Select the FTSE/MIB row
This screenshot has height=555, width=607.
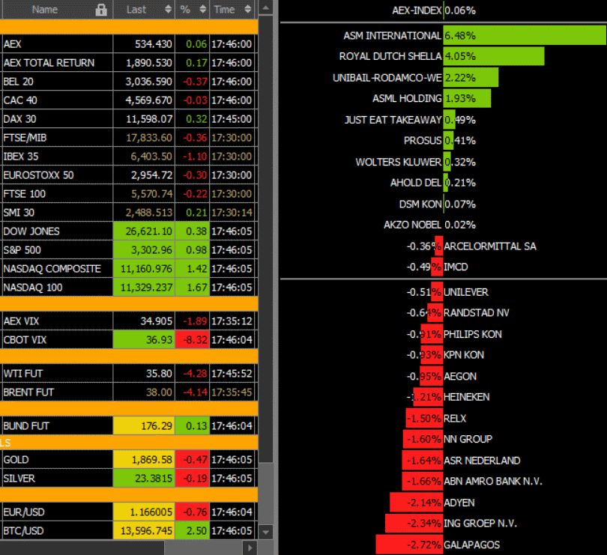[x=129, y=138]
